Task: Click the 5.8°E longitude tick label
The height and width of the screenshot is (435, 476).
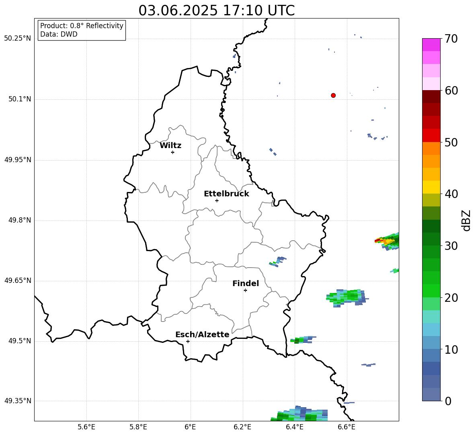Action: click(138, 427)
